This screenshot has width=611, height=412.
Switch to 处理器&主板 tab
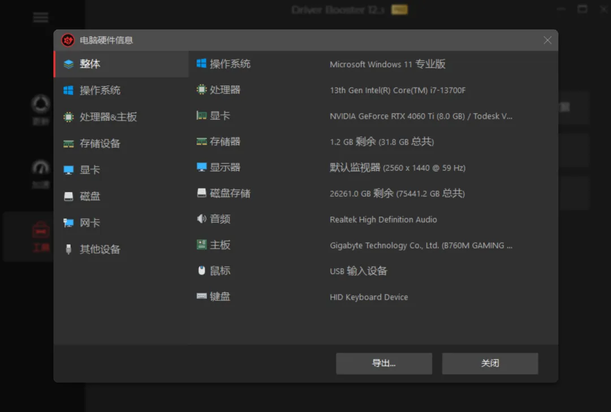click(121, 117)
